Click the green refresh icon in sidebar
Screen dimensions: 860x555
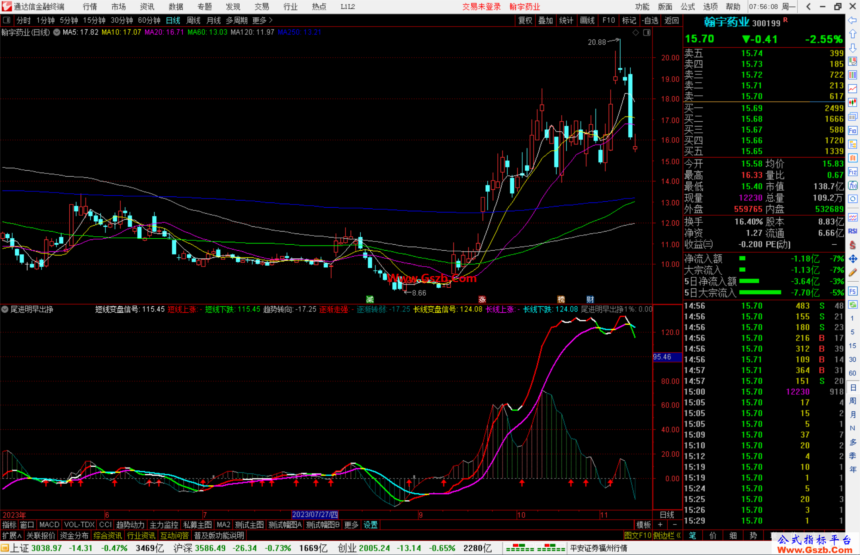click(852, 304)
